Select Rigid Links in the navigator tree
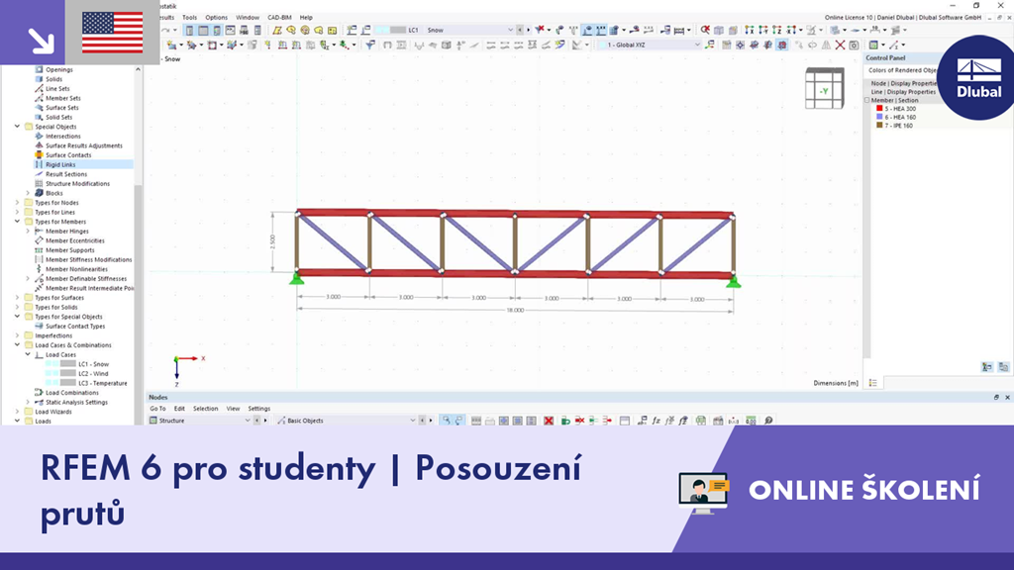 60,165
